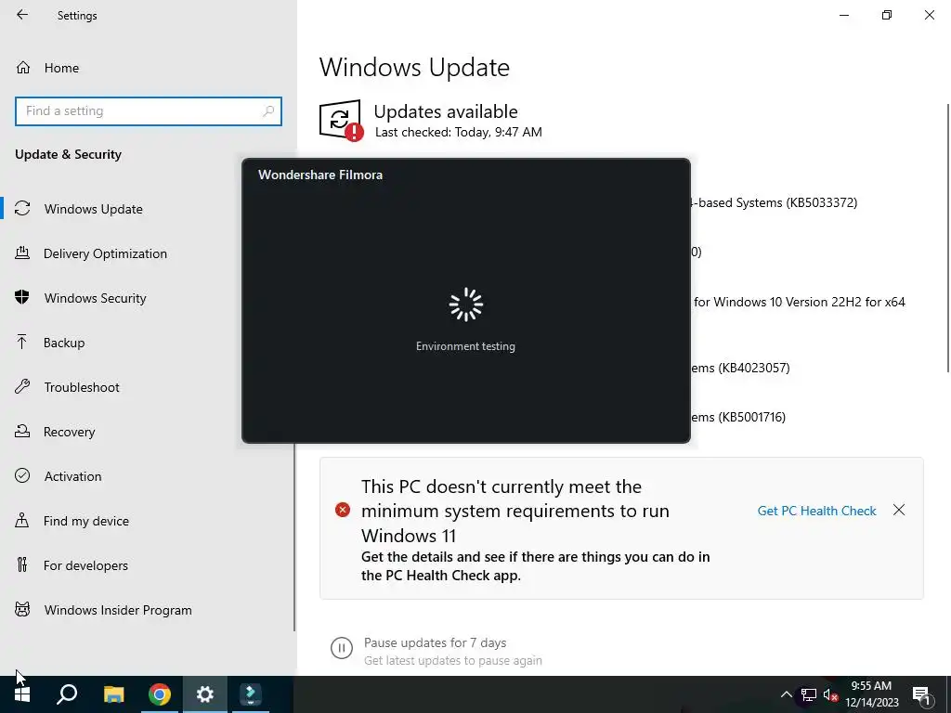This screenshot has width=951, height=713.
Task: Click the Wondershare Filmora dialog title
Action: coord(320,175)
